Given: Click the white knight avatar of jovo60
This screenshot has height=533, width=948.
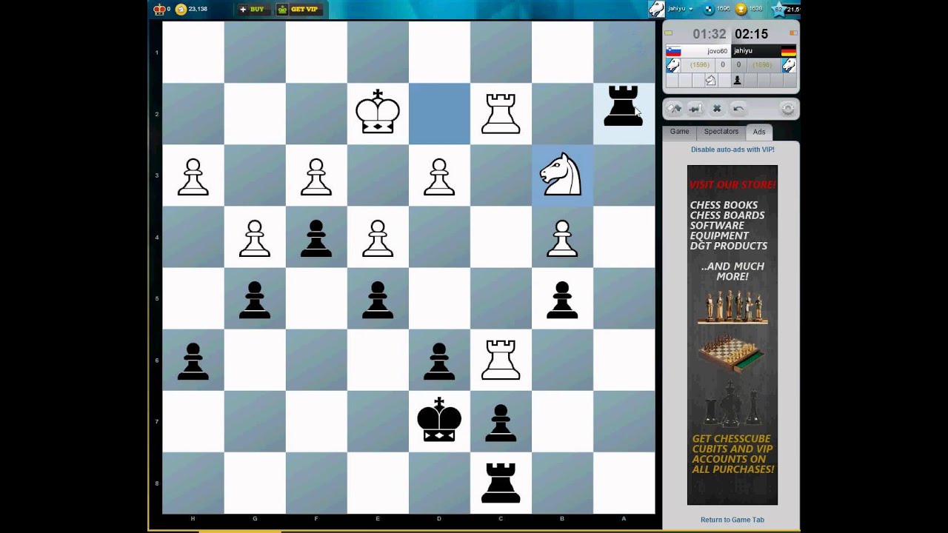Looking at the screenshot, I should (673, 65).
